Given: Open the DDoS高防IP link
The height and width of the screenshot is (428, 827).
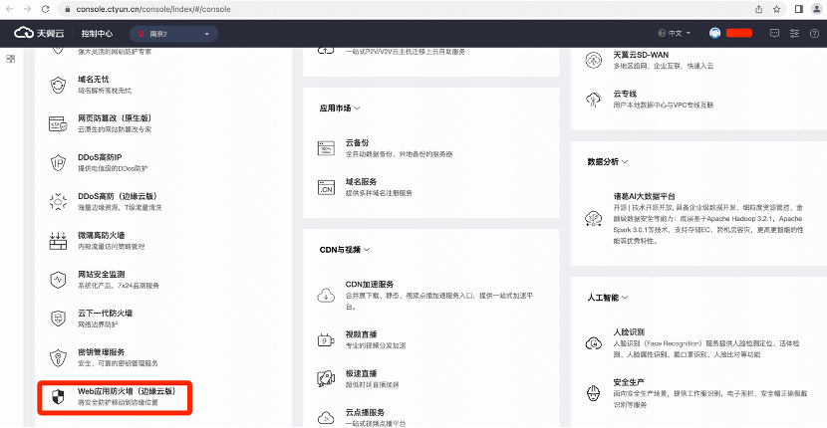Looking at the screenshot, I should click(x=101, y=157).
